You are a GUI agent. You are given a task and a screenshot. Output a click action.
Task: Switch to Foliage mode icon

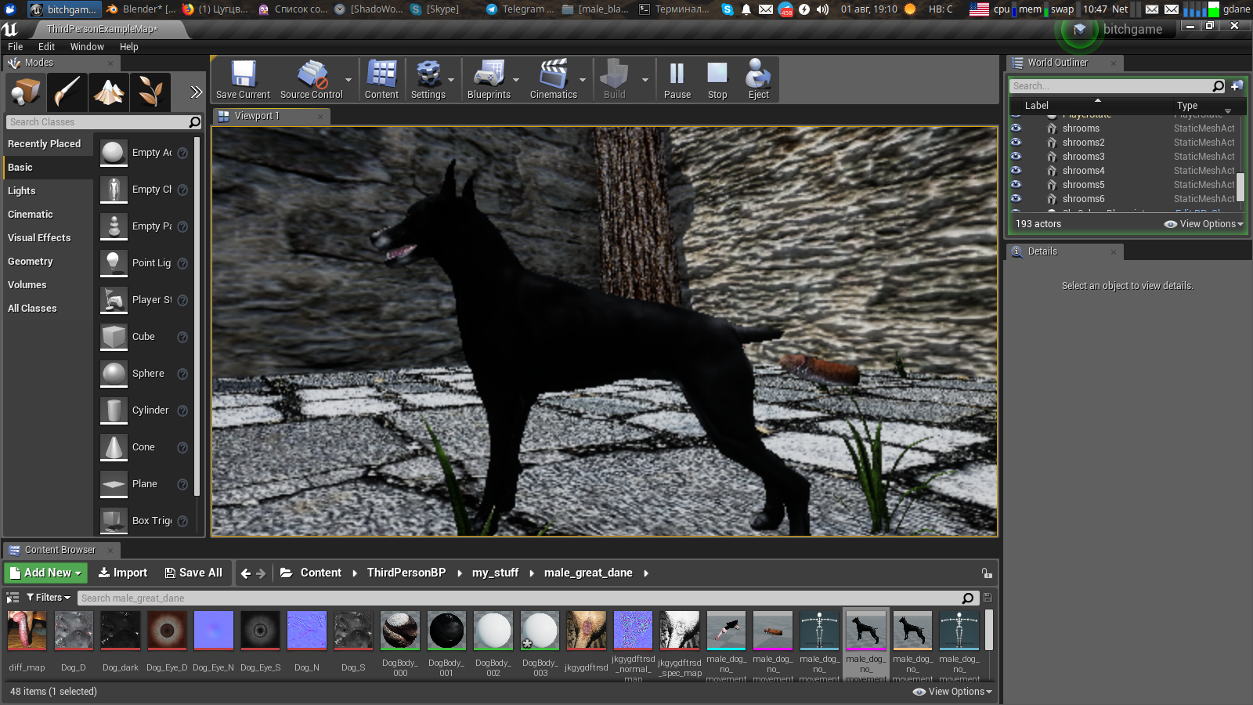click(x=150, y=92)
